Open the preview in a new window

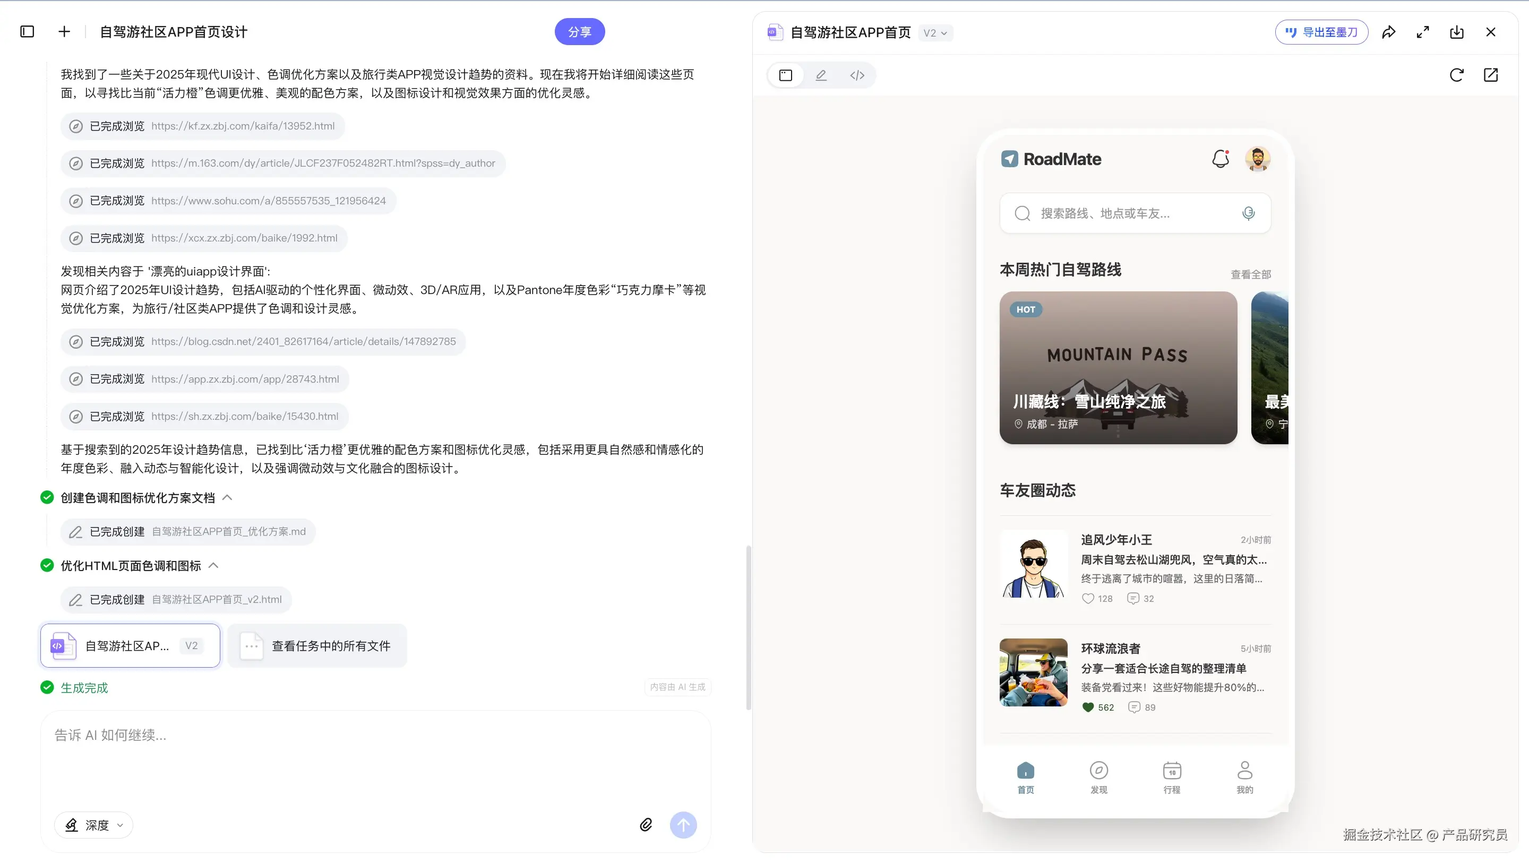[x=1490, y=75]
